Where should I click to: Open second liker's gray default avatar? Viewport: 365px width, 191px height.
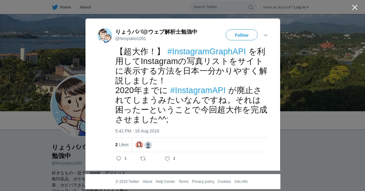[x=148, y=145]
